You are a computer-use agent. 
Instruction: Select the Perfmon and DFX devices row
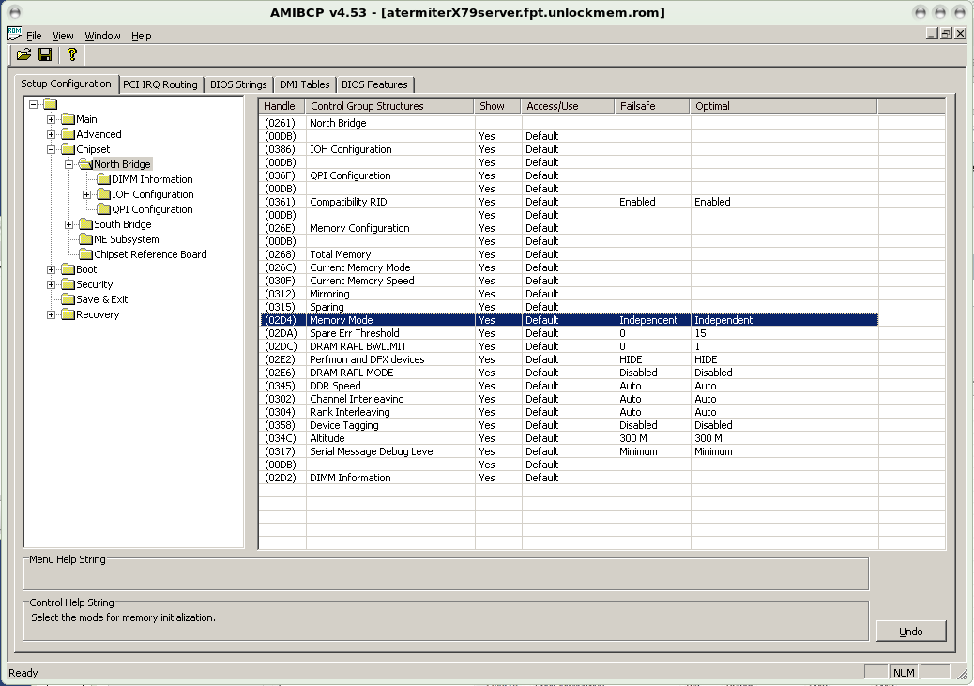point(569,359)
